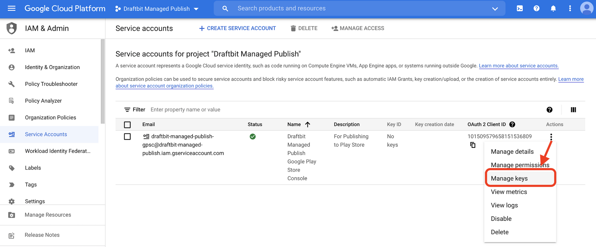The height and width of the screenshot is (247, 596).
Task: Toggle Name column sort arrow
Action: [x=308, y=125]
